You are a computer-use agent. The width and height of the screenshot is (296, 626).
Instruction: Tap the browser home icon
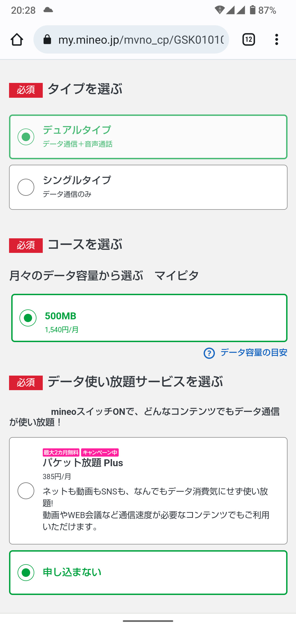(x=17, y=40)
